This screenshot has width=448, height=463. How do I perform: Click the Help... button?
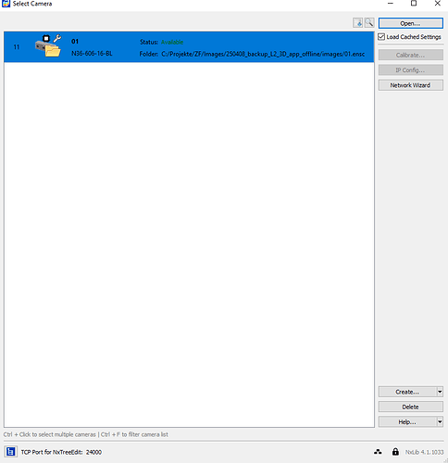407,421
